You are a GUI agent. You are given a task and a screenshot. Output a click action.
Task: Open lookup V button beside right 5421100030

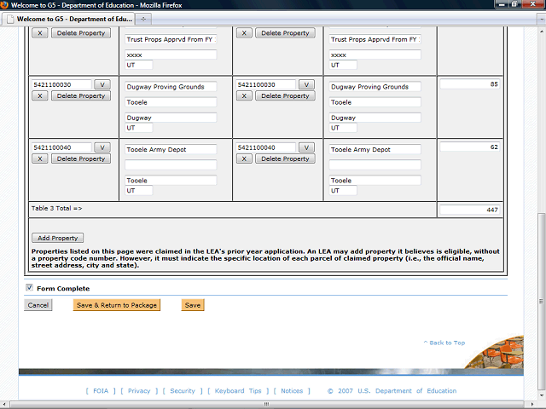point(306,84)
